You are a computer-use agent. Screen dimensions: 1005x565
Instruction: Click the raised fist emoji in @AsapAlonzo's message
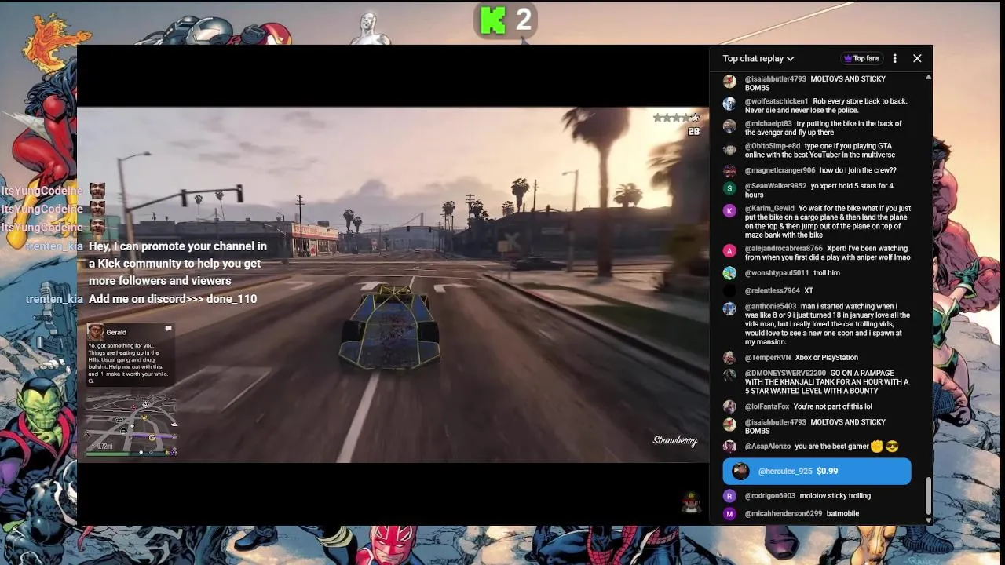point(877,447)
